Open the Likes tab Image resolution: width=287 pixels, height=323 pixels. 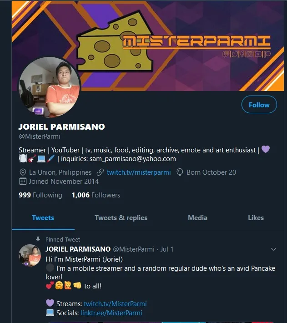(x=256, y=218)
